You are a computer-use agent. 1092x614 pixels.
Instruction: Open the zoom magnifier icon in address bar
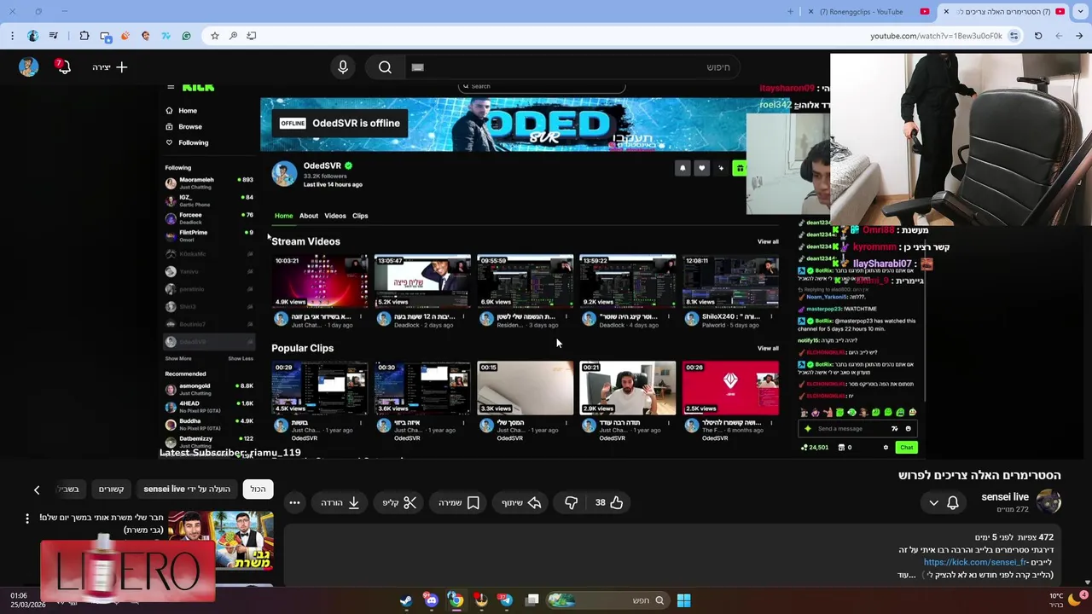tap(233, 36)
